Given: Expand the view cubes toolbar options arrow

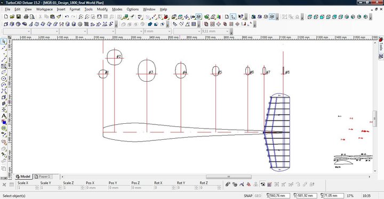Looking at the screenshot, I should (x=371, y=17).
